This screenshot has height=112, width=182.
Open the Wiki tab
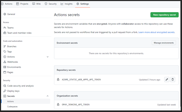pos(36,4)
